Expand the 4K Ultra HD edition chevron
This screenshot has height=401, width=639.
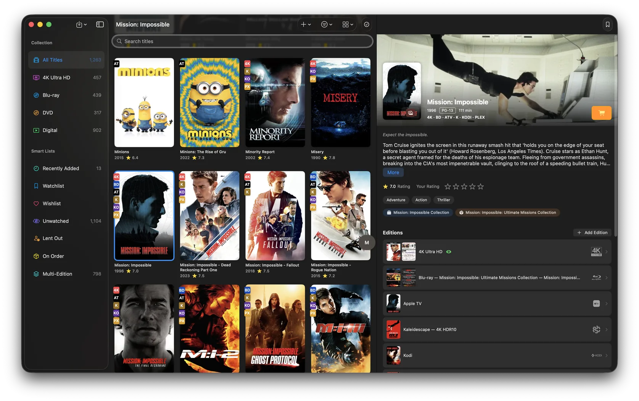pyautogui.click(x=607, y=252)
